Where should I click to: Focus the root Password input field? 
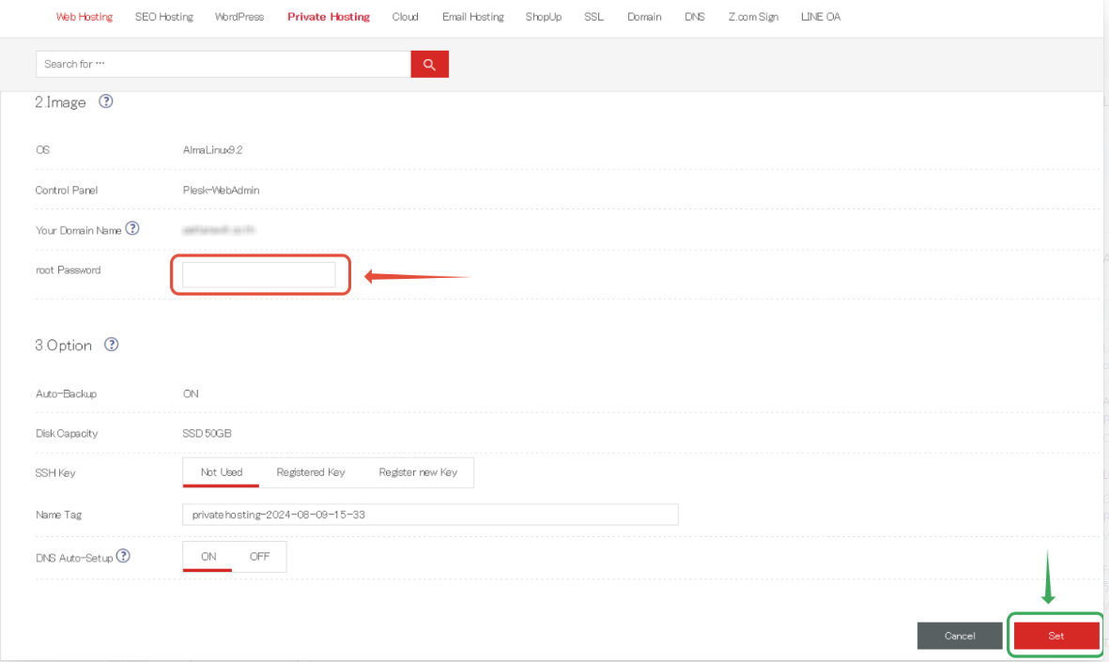pyautogui.click(x=259, y=275)
